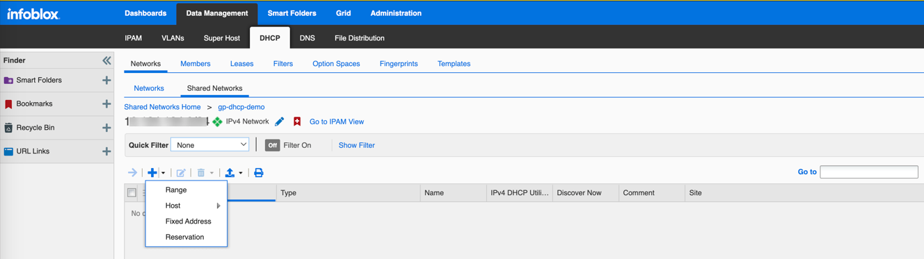Switch to the DHCP subtab
This screenshot has width=924, height=259.
(x=270, y=38)
